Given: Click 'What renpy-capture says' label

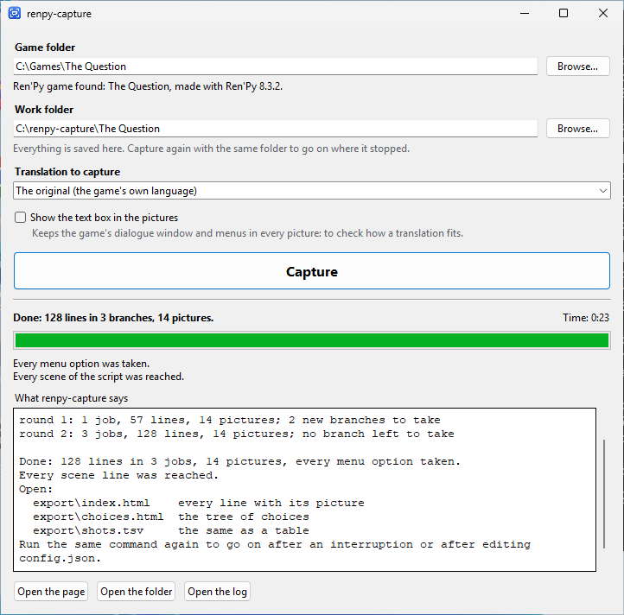Looking at the screenshot, I should (71, 398).
